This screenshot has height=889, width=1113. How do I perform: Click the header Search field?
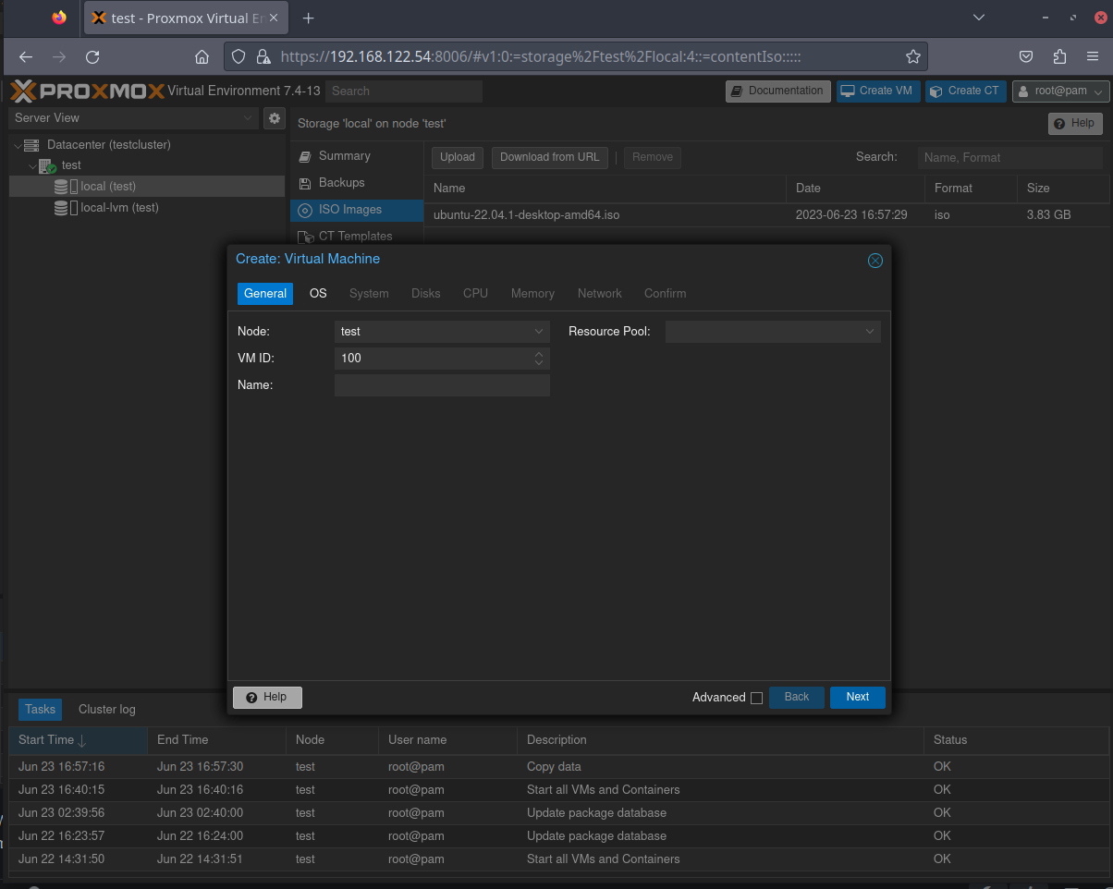point(404,91)
